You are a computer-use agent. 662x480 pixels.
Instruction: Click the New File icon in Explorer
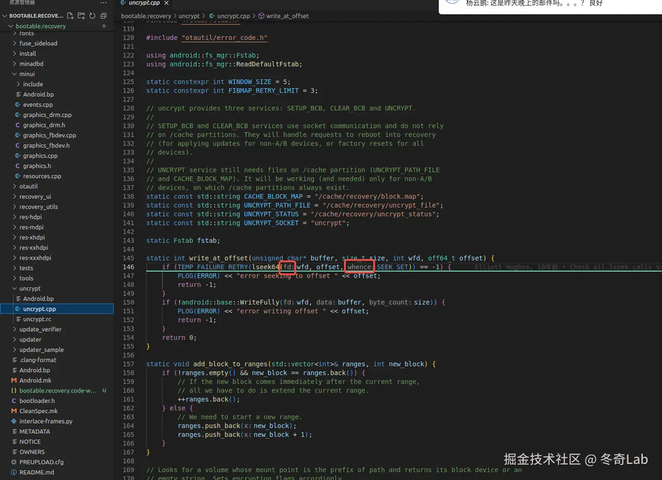tap(70, 16)
